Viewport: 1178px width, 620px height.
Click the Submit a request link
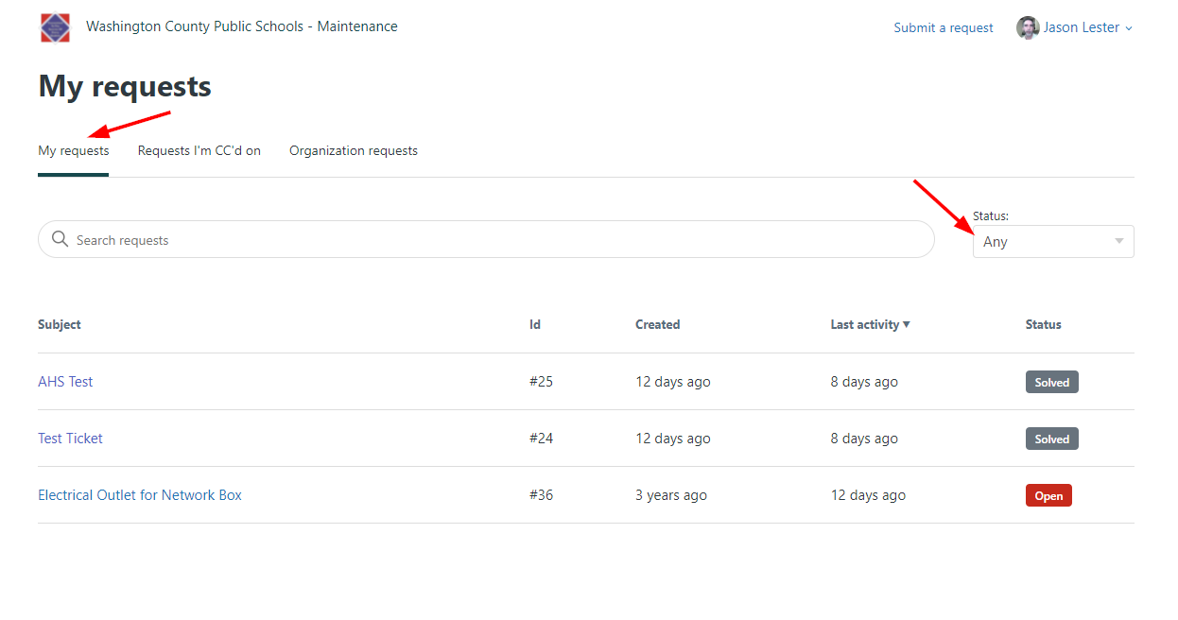click(x=944, y=27)
